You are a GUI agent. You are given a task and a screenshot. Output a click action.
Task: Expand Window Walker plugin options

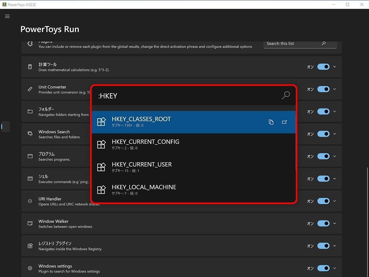click(x=335, y=223)
